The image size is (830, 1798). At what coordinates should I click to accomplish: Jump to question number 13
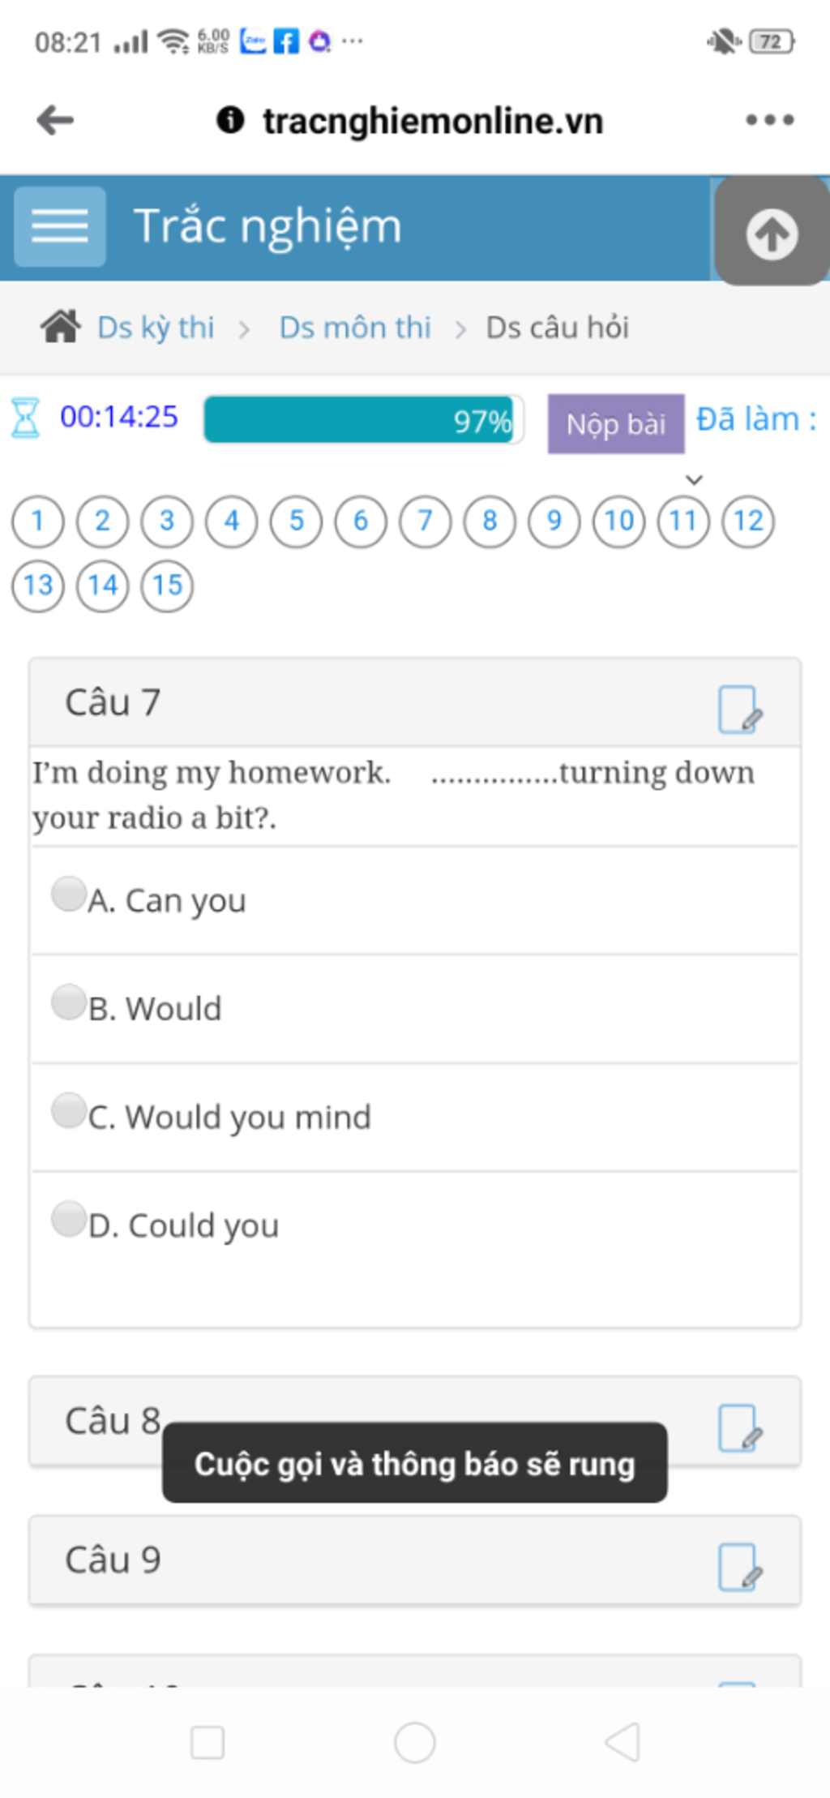pyautogui.click(x=38, y=586)
